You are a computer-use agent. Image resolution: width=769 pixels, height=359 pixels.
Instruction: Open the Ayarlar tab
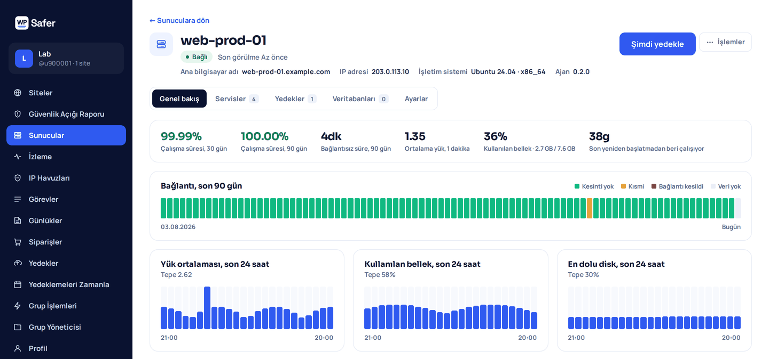(x=417, y=99)
